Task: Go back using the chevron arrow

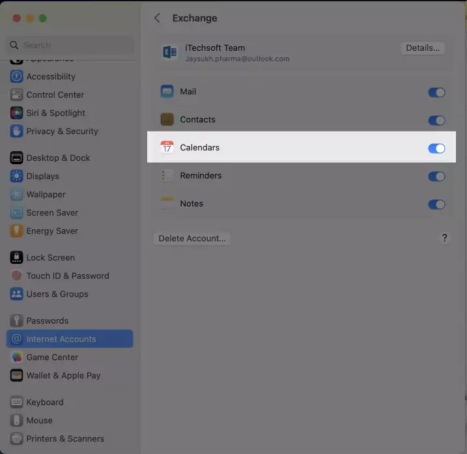Action: (x=157, y=18)
